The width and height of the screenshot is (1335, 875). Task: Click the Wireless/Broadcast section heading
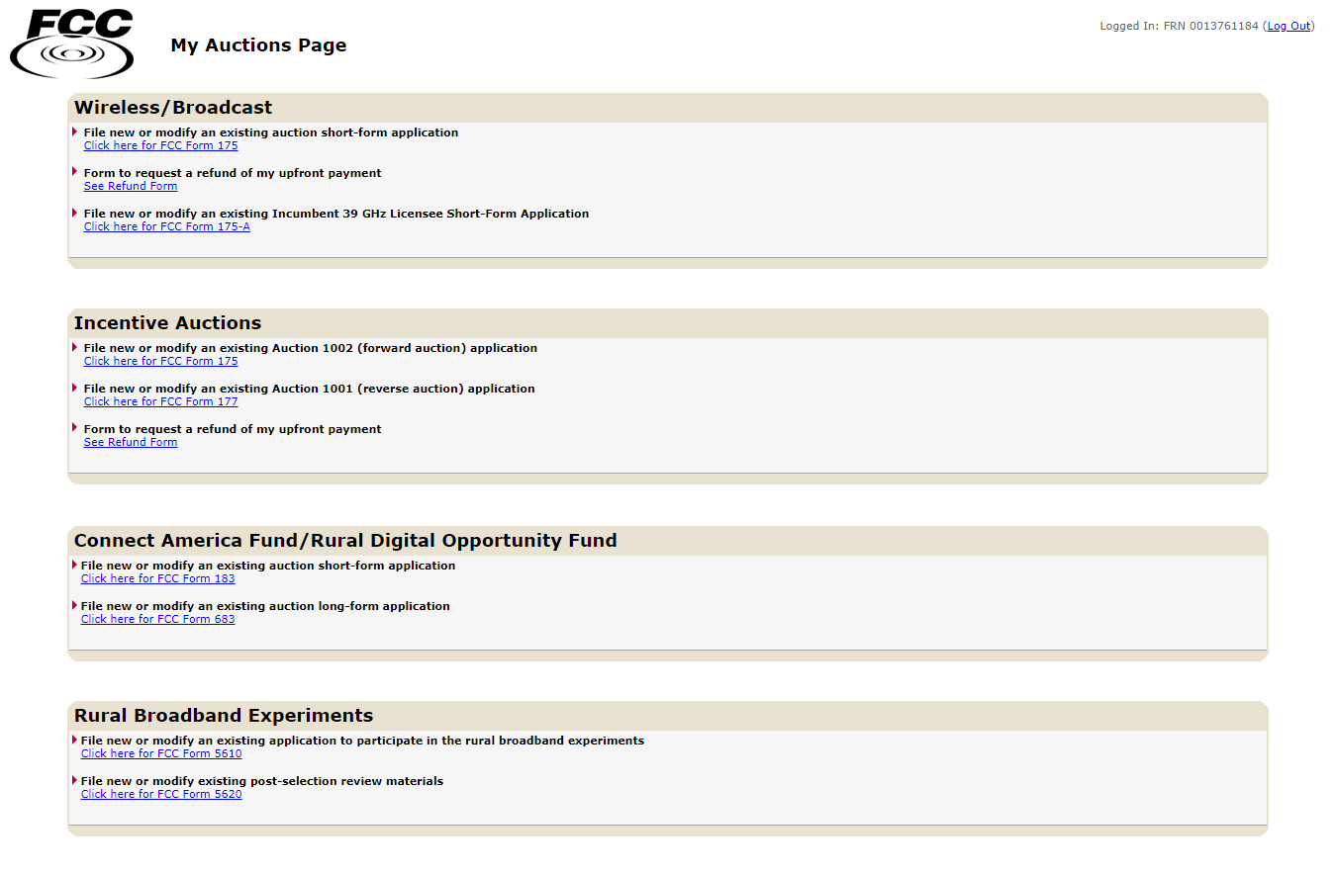173,108
